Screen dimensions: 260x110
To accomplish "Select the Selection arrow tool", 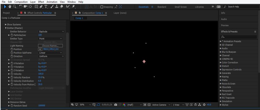I will (5, 7).
